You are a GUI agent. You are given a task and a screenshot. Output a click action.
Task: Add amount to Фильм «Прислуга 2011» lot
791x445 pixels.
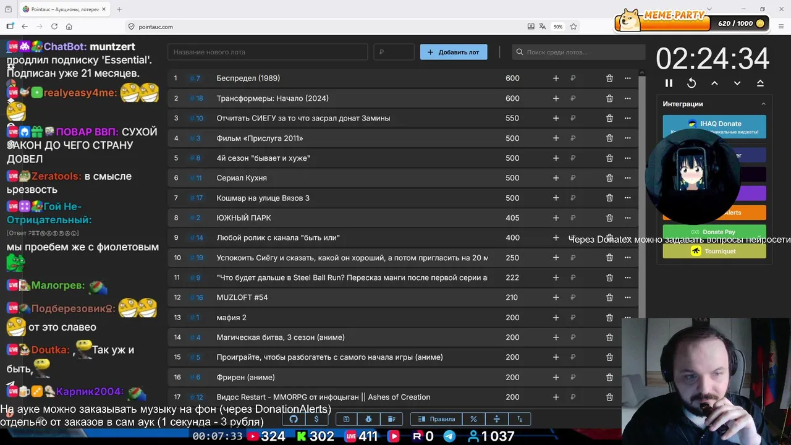point(556,138)
